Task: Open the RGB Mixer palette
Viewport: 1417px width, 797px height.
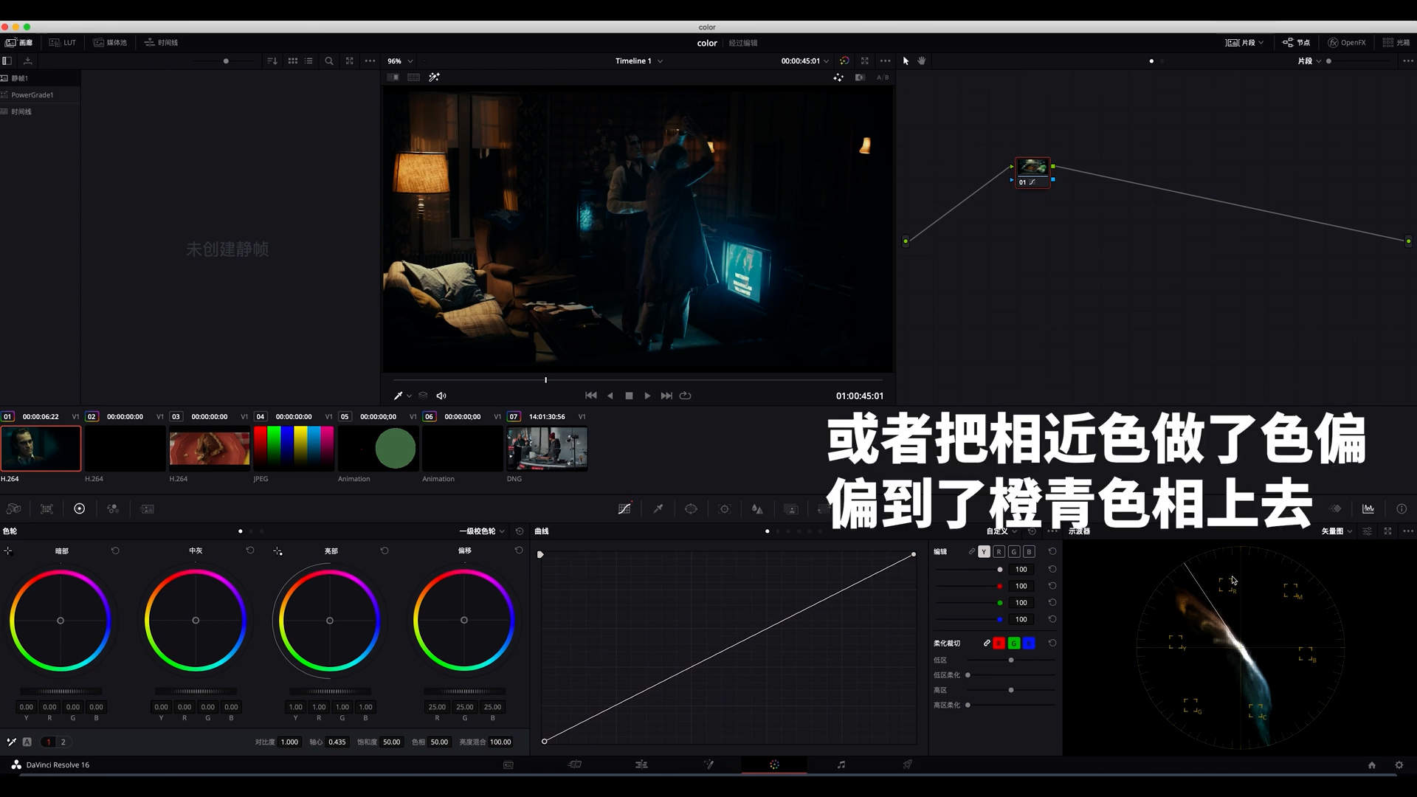Action: tap(113, 508)
